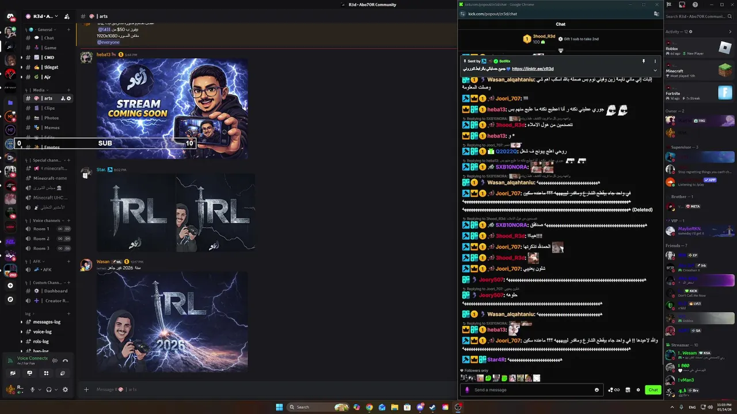The image size is (737, 414).
Task: Open activities launcher in voice panel
Action: (x=46, y=373)
